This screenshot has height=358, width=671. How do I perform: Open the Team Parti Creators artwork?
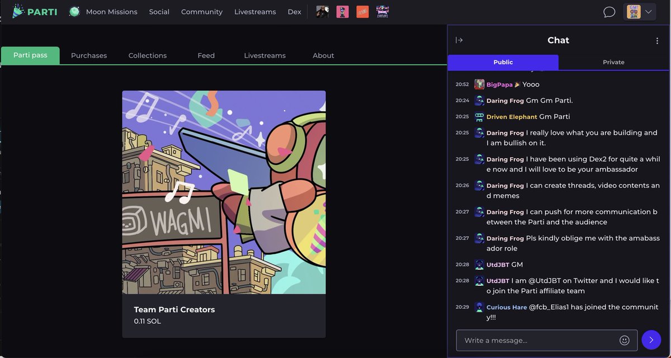224,192
